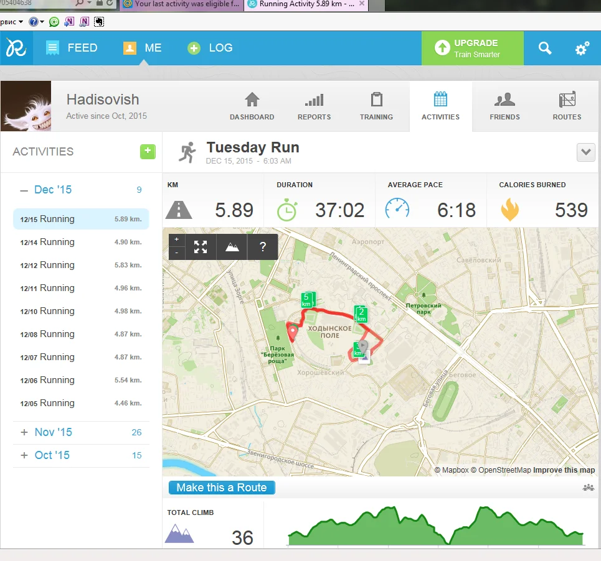The width and height of the screenshot is (601, 561).
Task: Open the Tuesday Run options dropdown arrow
Action: (585, 152)
